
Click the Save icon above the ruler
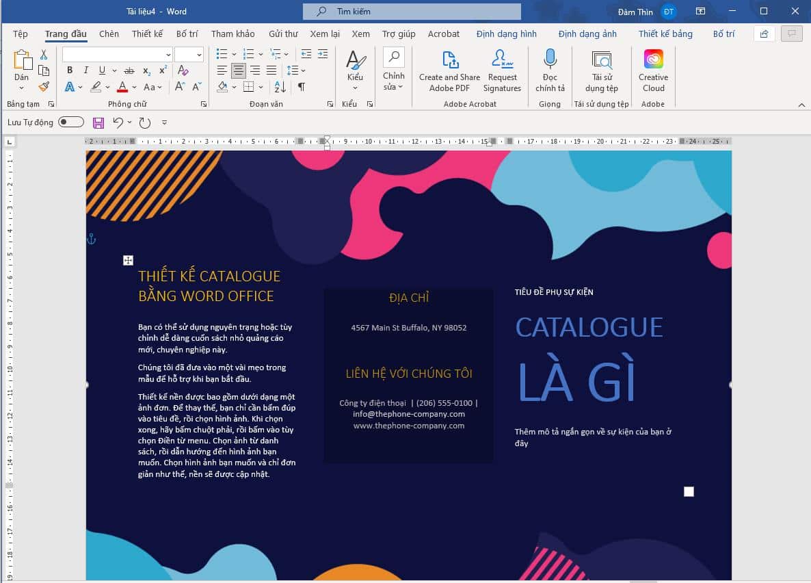point(98,122)
